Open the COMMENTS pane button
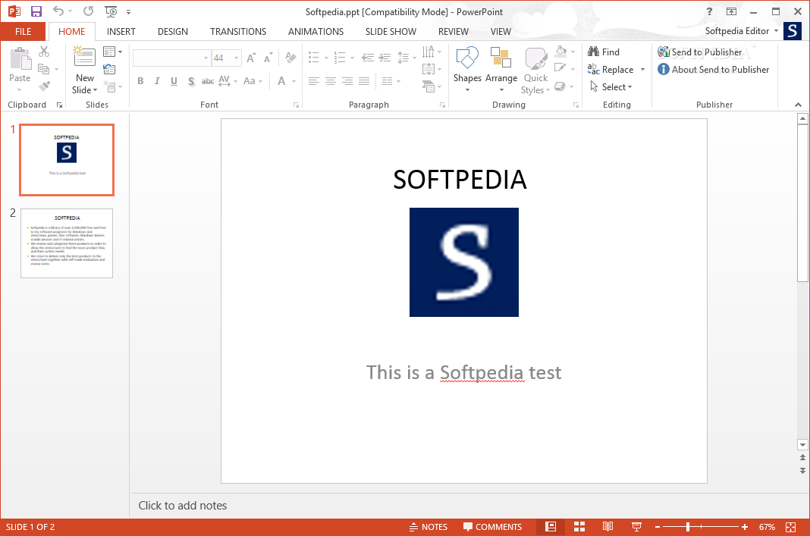The image size is (810, 536). [493, 527]
